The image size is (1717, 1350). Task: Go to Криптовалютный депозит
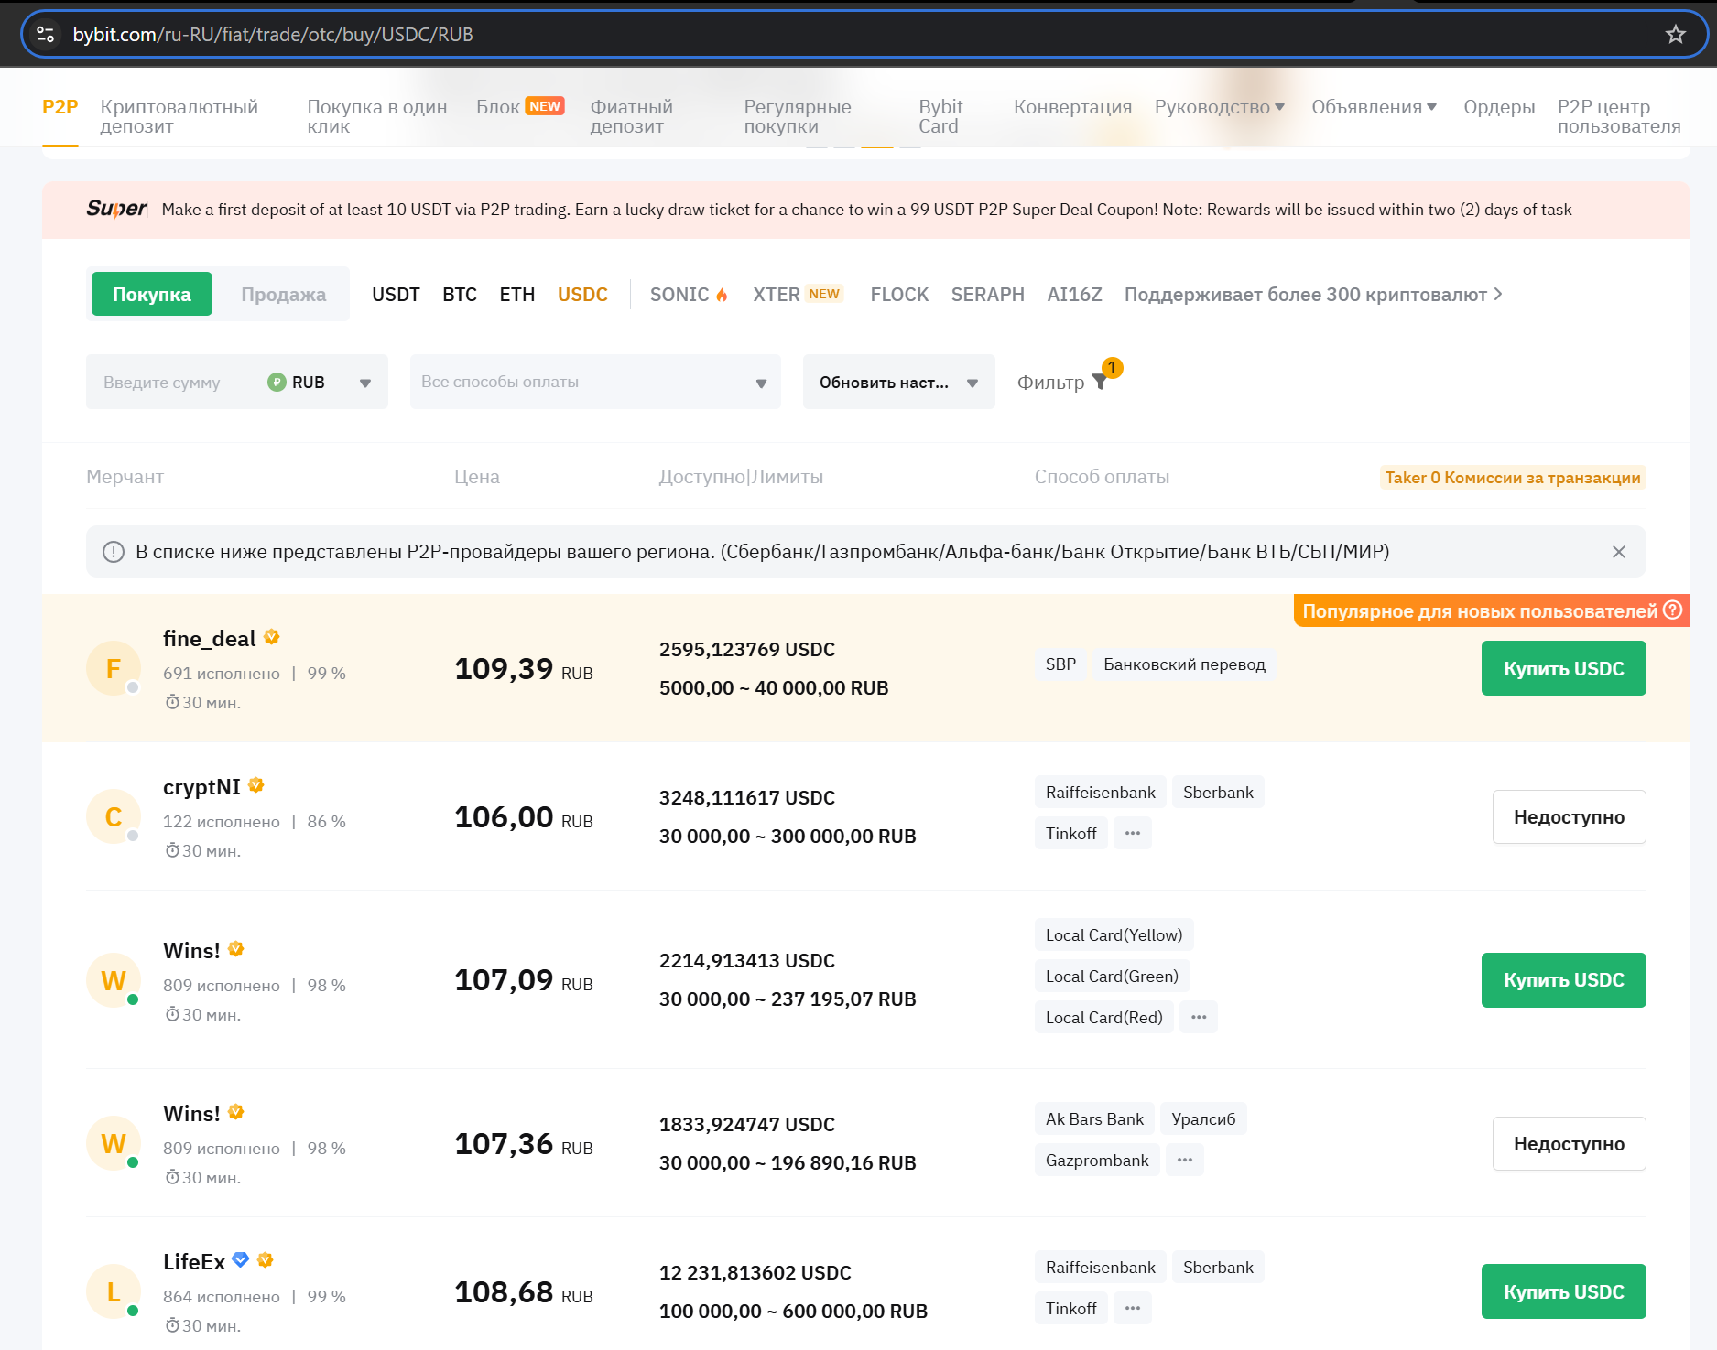tap(179, 116)
